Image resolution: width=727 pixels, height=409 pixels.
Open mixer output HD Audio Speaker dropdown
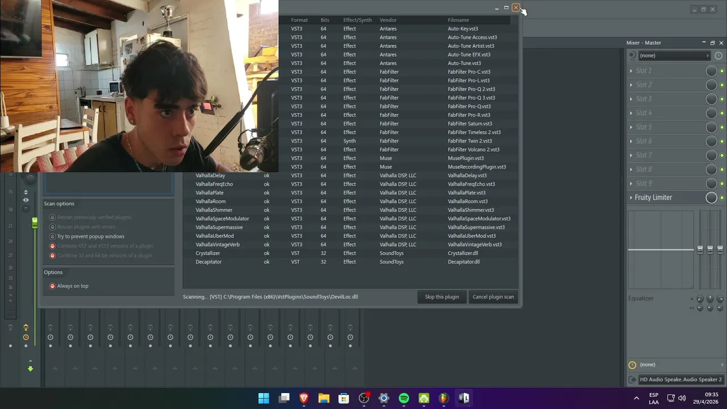[681, 379]
